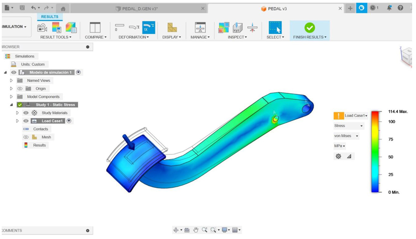Screen dimensions: 416x239
Task: Open the Stress result type dropdown
Action: (x=349, y=126)
